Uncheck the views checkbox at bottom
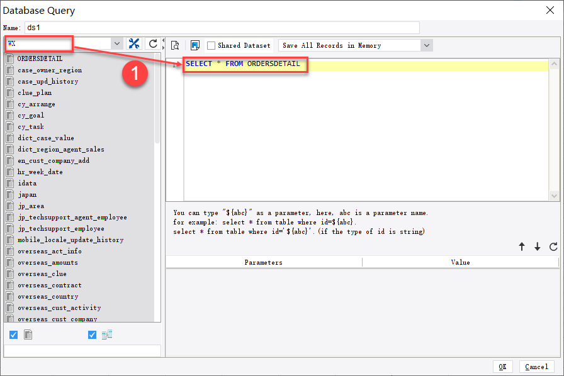564x376 pixels. click(x=92, y=335)
